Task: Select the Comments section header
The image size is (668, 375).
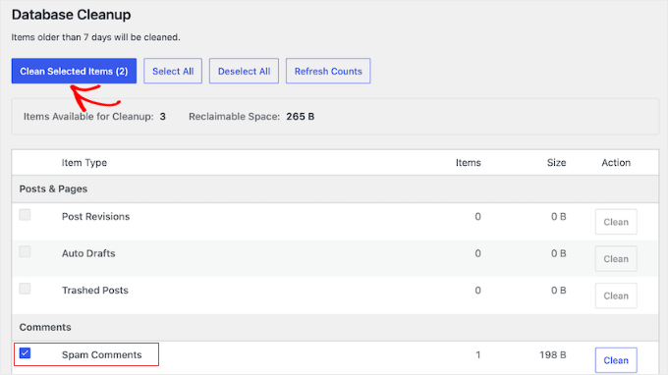Action: click(x=45, y=327)
